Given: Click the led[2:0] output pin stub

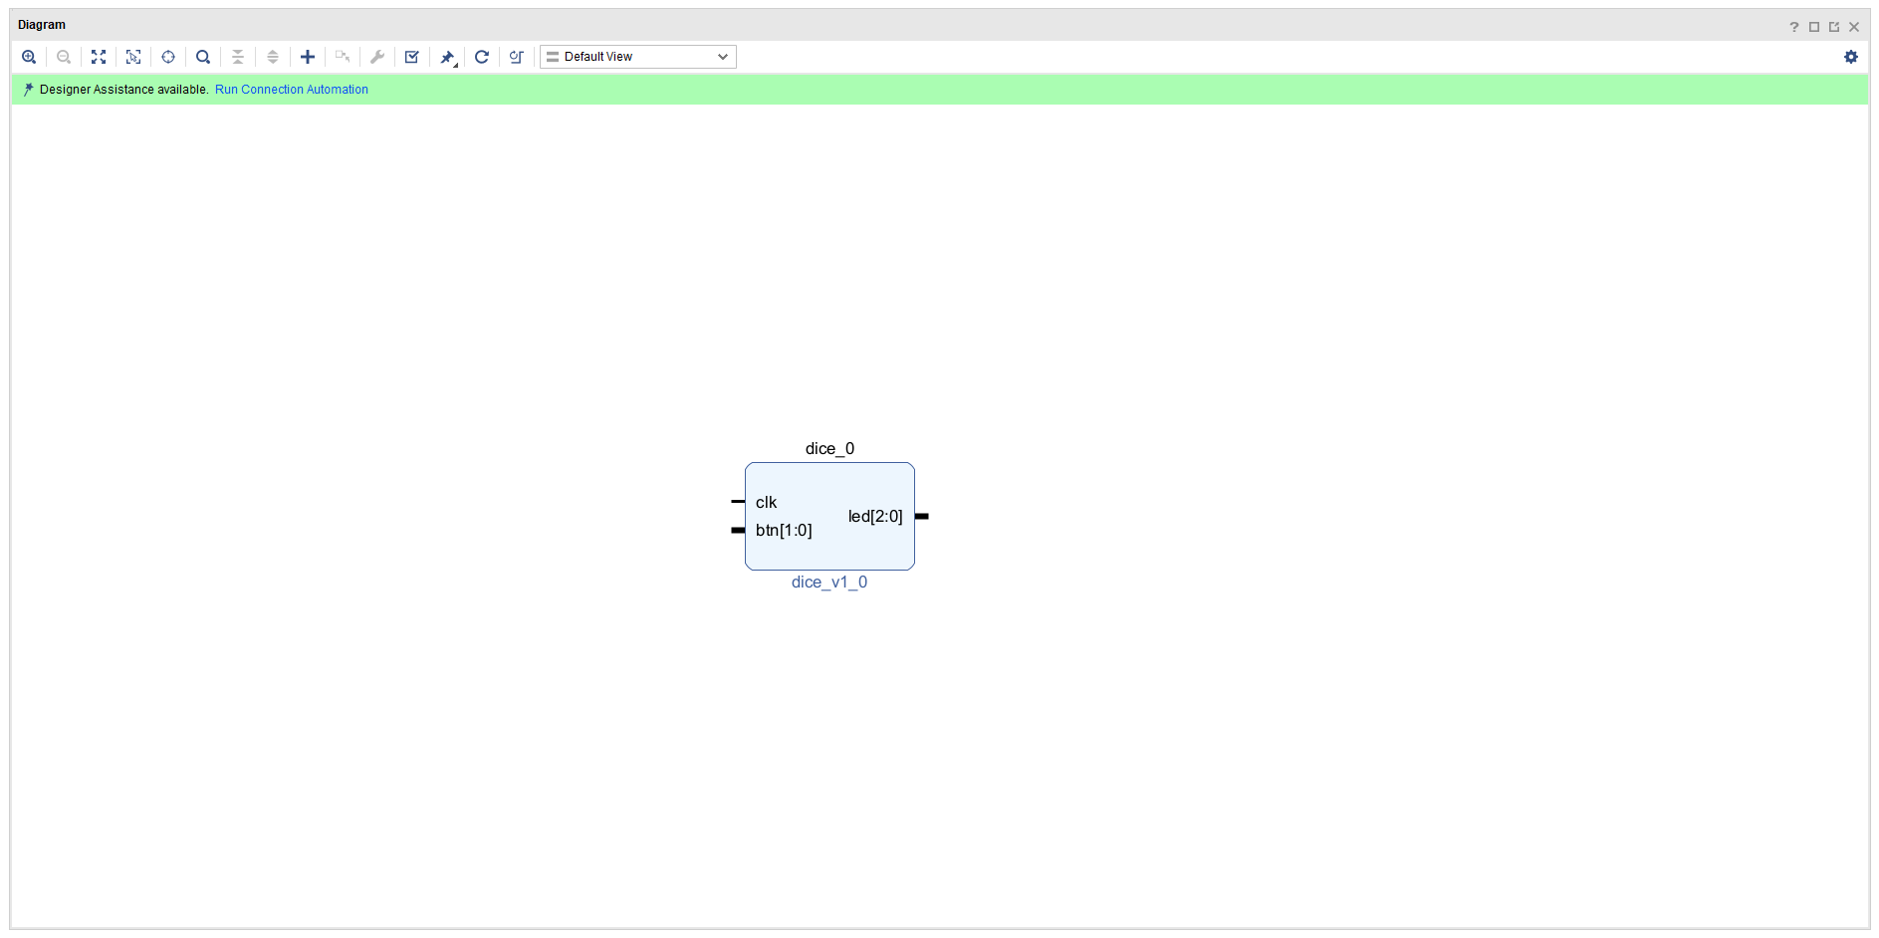Looking at the screenshot, I should (922, 516).
